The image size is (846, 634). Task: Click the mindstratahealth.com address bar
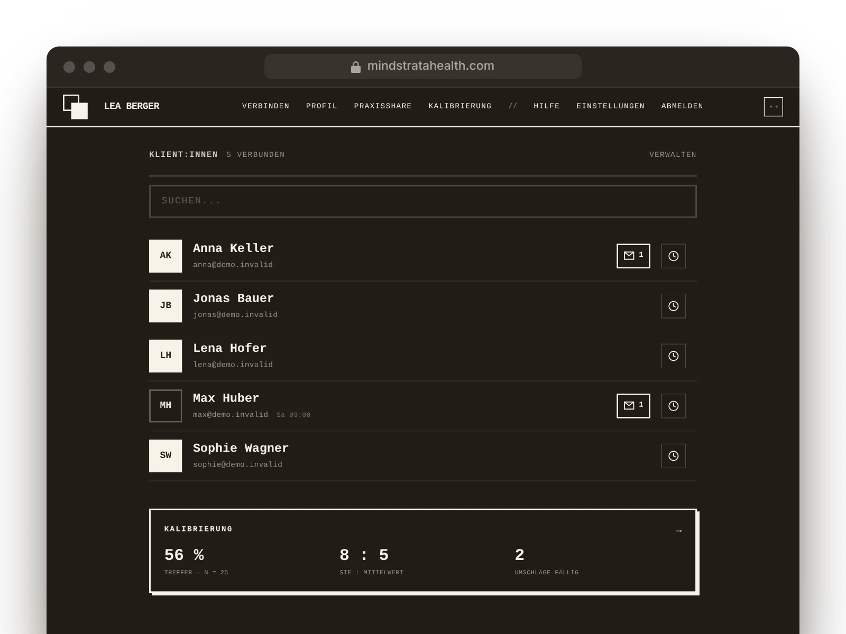[x=423, y=67]
